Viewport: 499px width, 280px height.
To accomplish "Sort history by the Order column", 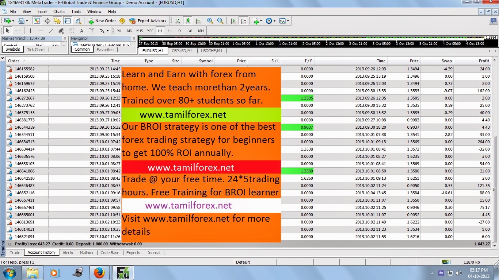I will tap(27, 61).
